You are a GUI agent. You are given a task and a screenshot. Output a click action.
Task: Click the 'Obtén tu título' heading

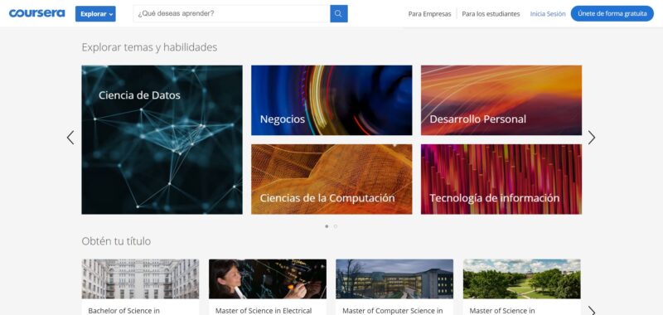(x=116, y=241)
